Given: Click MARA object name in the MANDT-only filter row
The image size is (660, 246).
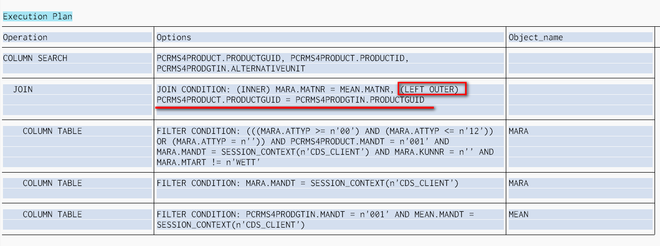Looking at the screenshot, I should click(519, 183).
